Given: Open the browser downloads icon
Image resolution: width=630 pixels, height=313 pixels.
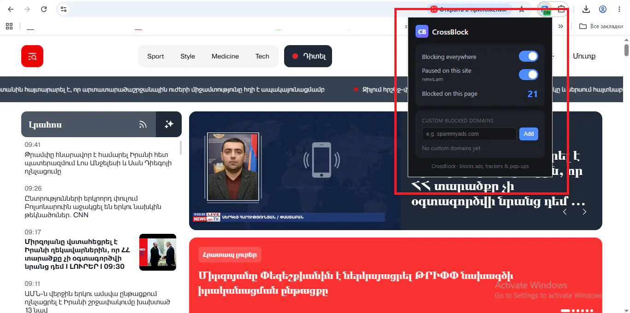Looking at the screenshot, I should pos(586,9).
